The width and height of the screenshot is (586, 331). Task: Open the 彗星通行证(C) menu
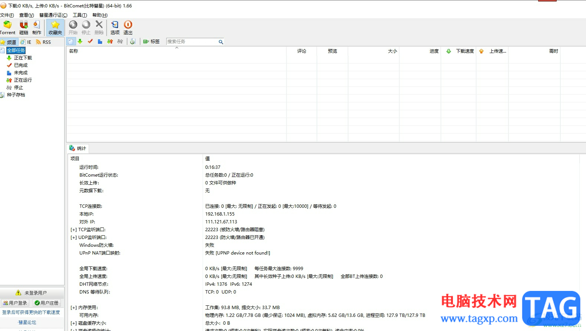[53, 15]
